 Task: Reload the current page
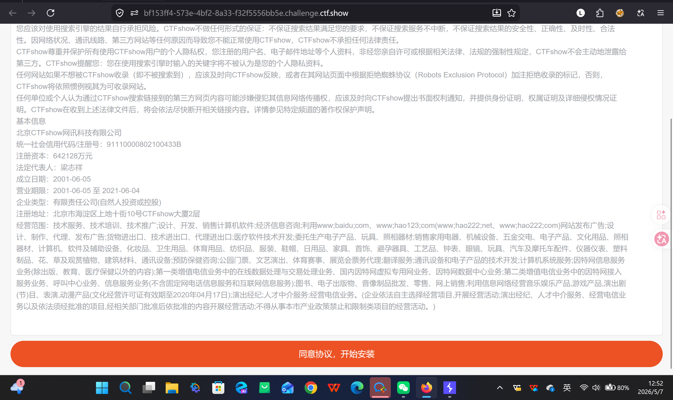click(51, 13)
